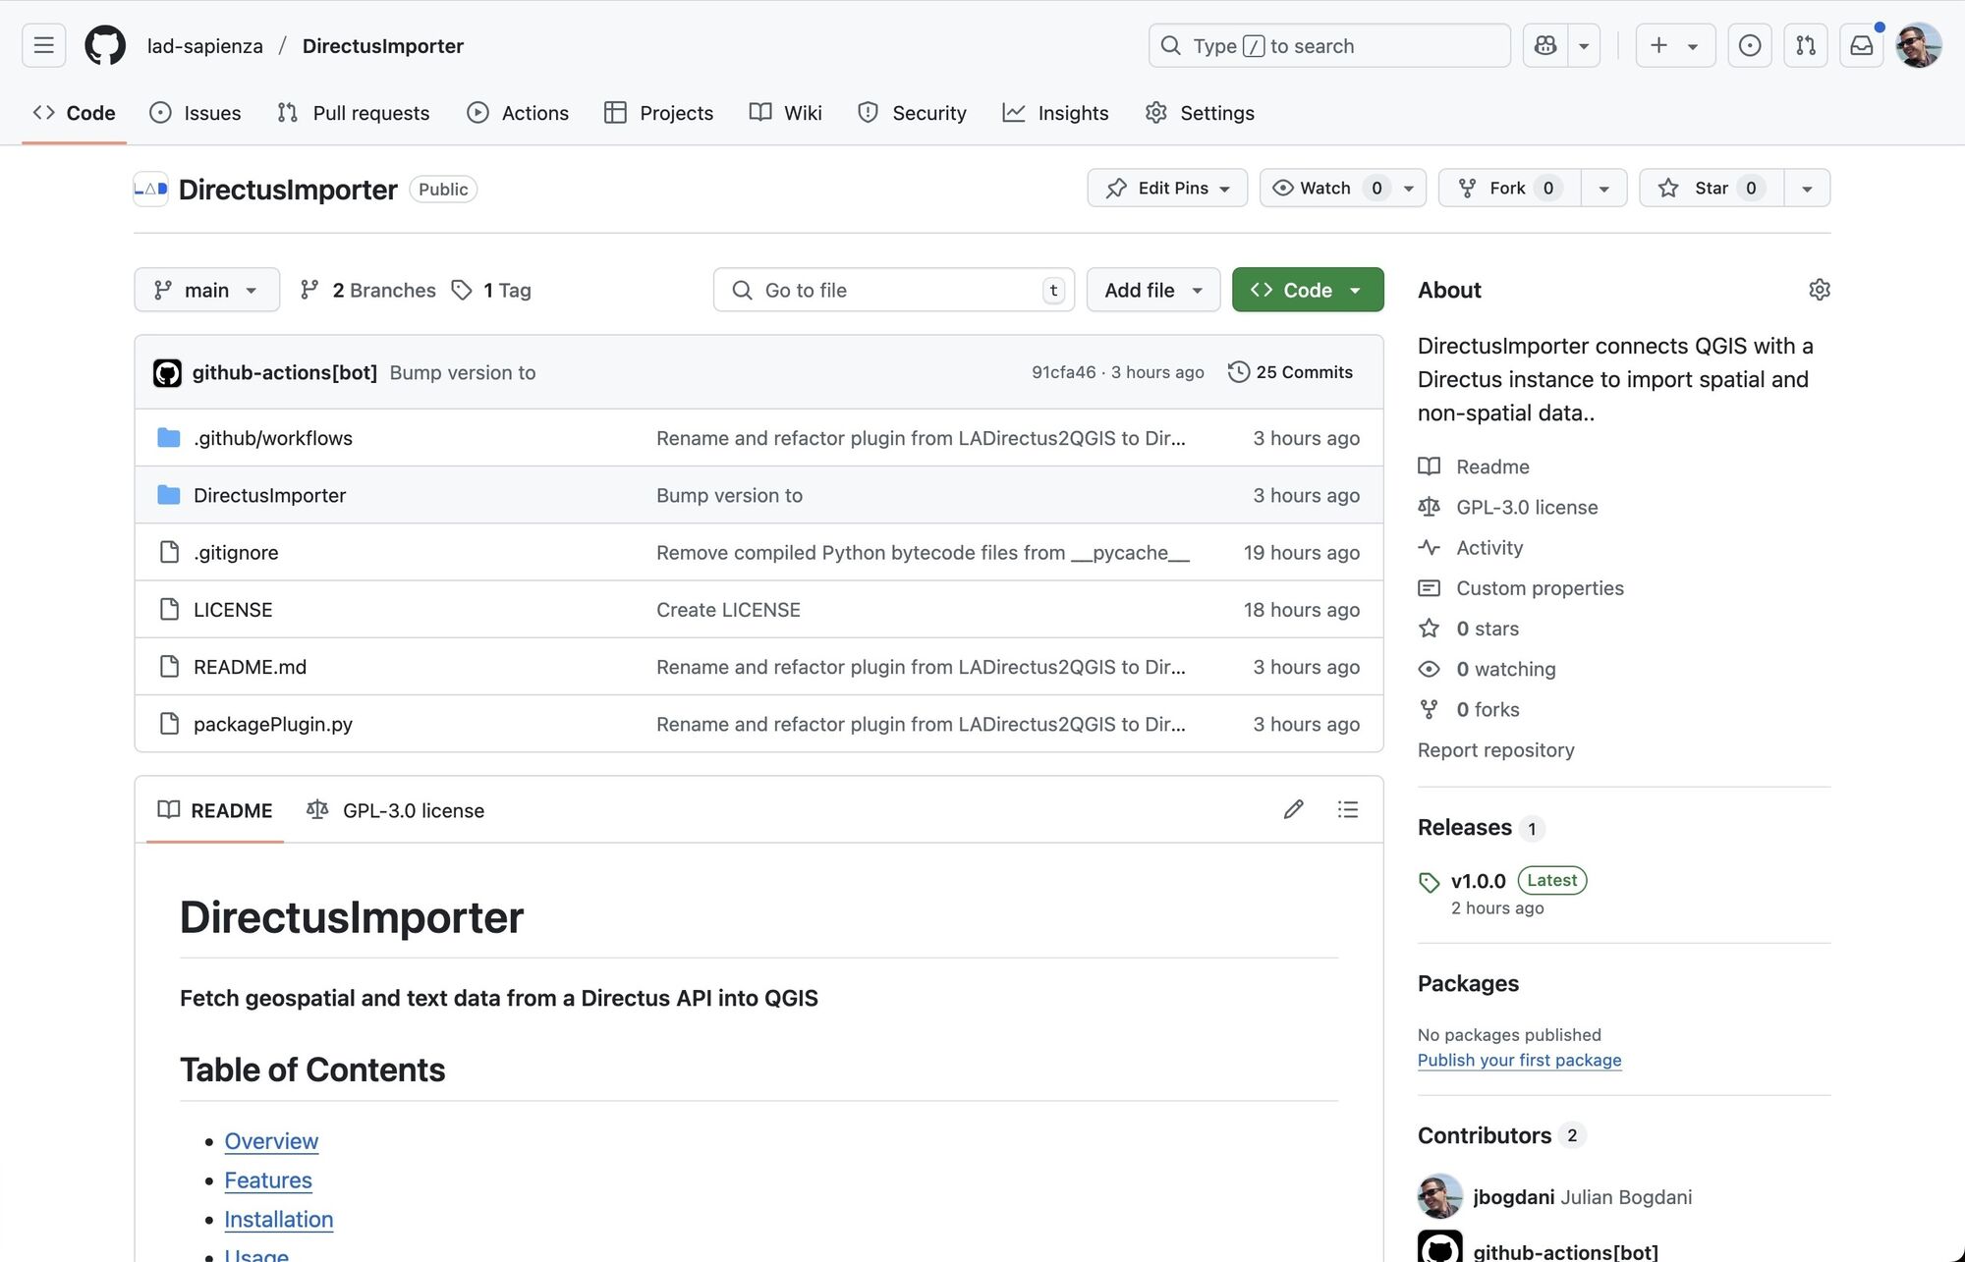This screenshot has width=1965, height=1262.
Task: Expand the Add file dropdown
Action: (1152, 290)
